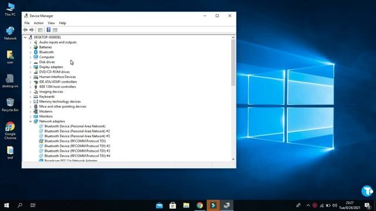This screenshot has height=211, width=376.
Task: Click the Device Manager taskbar icon
Action: [227, 205]
